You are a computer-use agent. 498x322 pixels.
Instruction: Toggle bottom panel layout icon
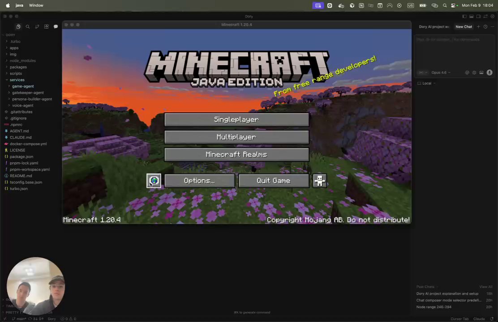pos(471,16)
